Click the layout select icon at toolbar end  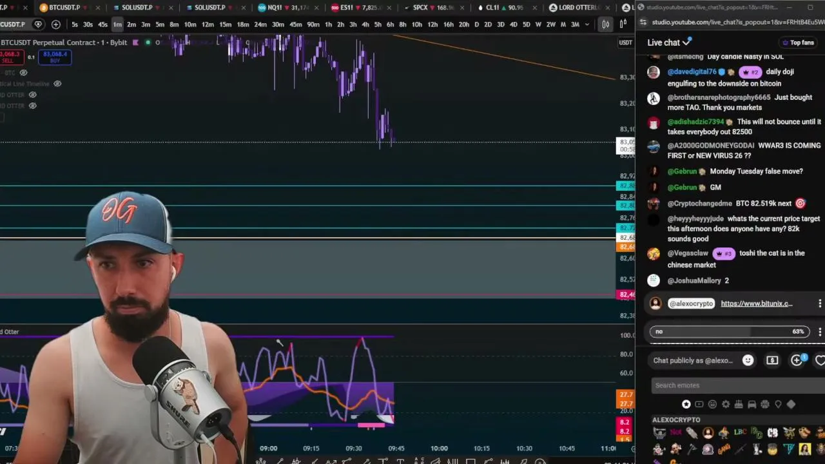623,24
